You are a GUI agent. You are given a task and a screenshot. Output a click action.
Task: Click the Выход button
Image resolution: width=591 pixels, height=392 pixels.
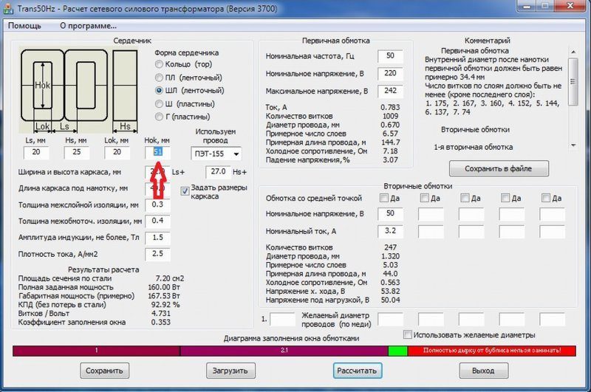[x=484, y=371]
